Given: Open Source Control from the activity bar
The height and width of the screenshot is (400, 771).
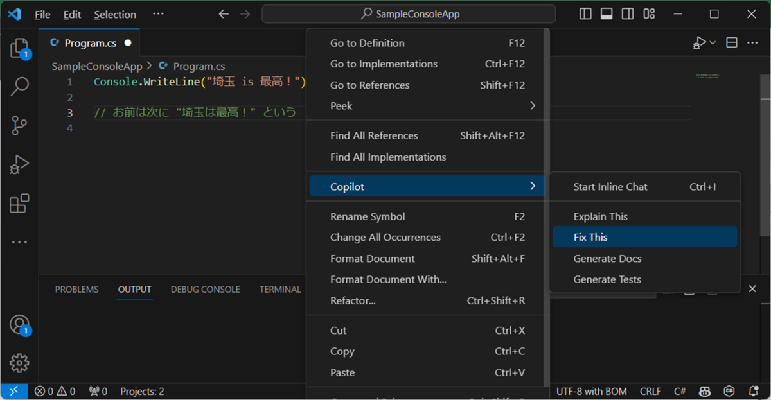Looking at the screenshot, I should (x=20, y=126).
